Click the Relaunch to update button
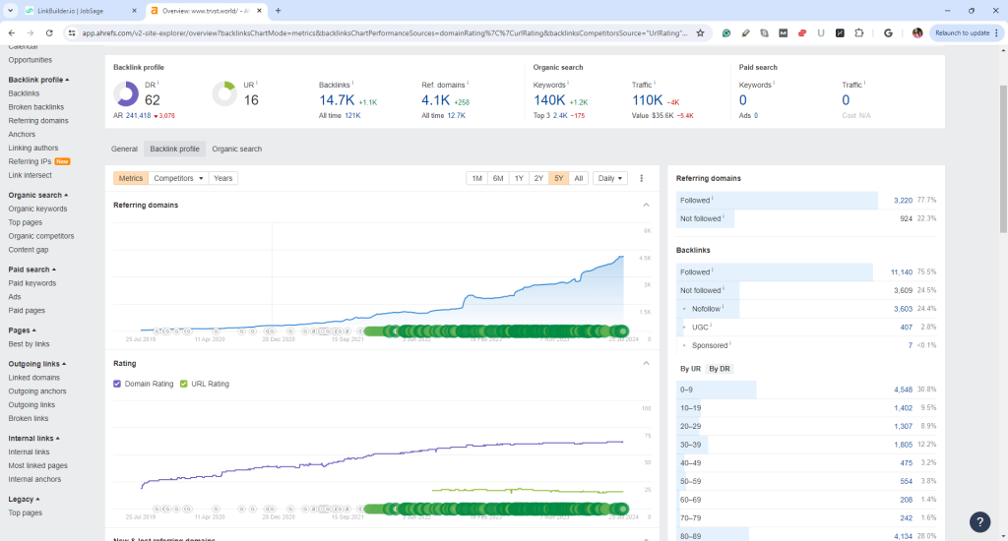This screenshot has width=1008, height=541. click(x=964, y=32)
